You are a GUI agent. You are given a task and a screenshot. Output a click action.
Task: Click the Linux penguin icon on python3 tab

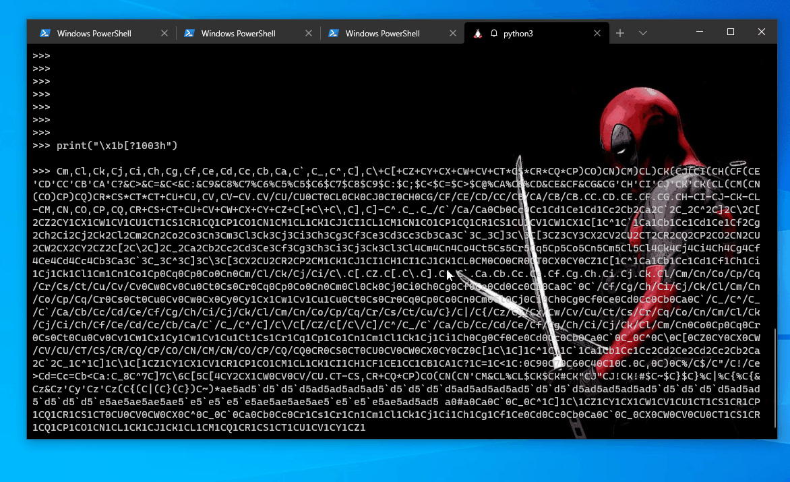478,33
